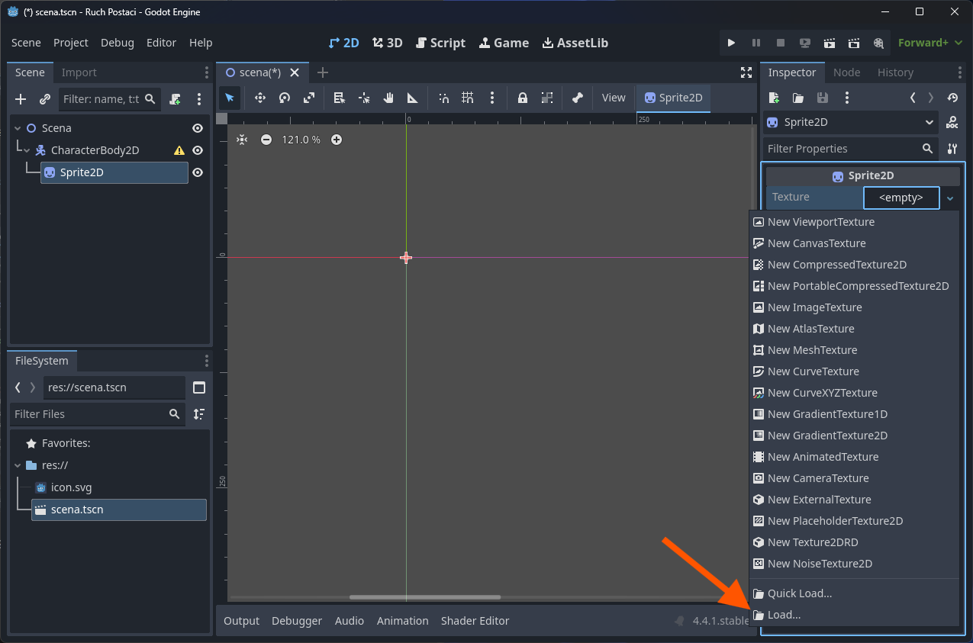Collapse the Scena root node
973x643 pixels.
pyautogui.click(x=18, y=128)
